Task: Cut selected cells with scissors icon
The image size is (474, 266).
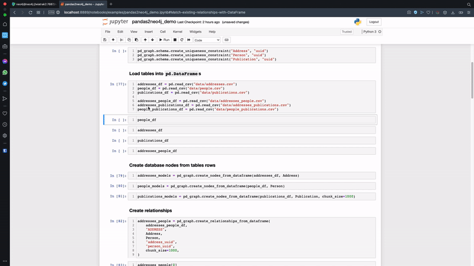Action: point(121,40)
